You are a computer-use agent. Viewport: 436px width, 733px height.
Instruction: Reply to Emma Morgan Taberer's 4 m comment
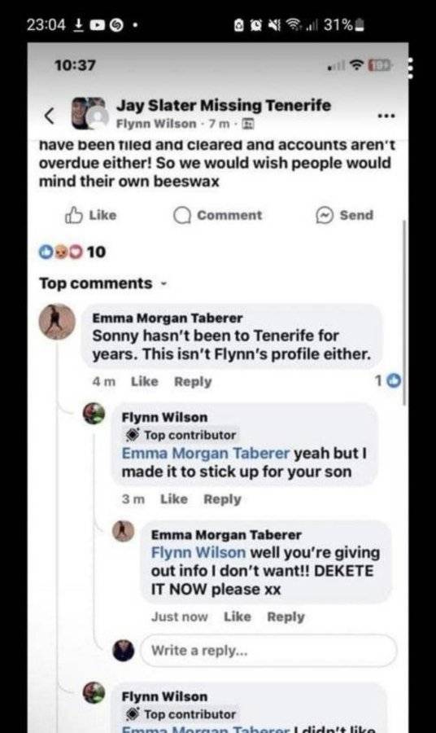193,381
